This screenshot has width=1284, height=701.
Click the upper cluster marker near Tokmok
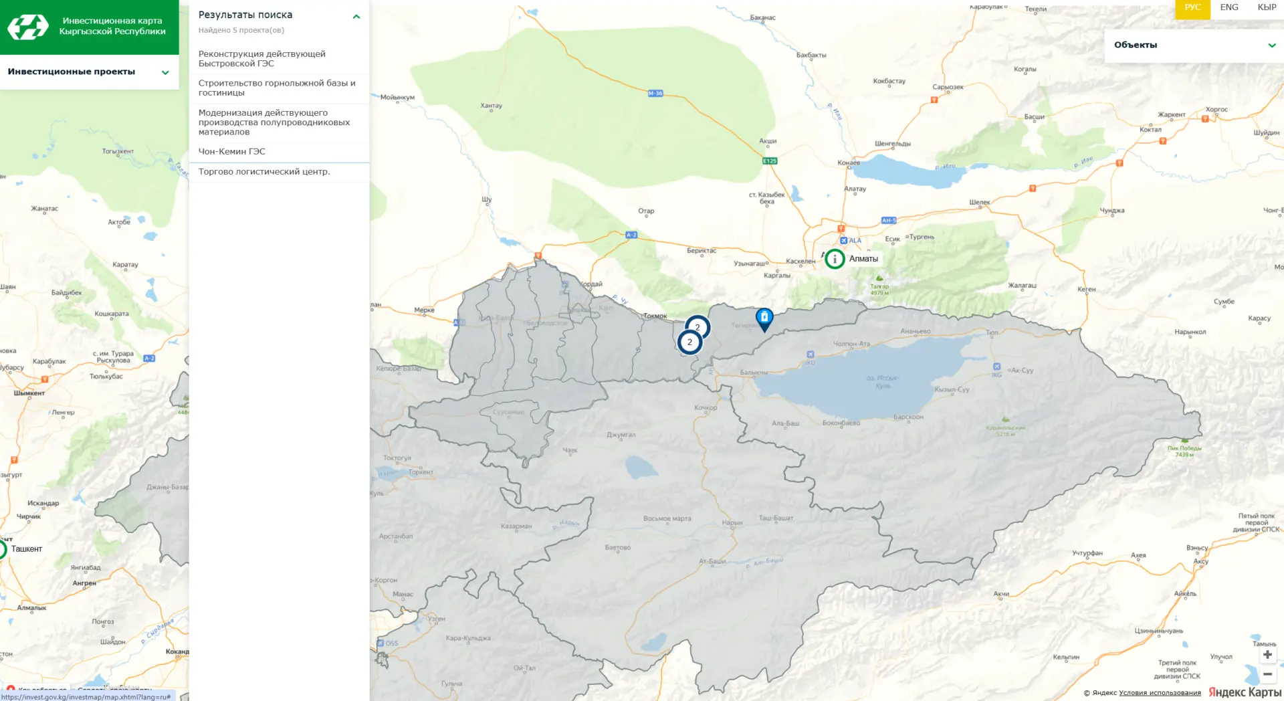(x=698, y=327)
